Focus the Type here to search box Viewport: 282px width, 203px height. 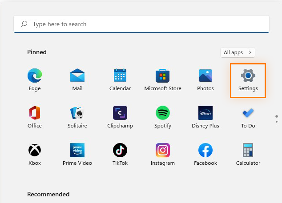coord(141,24)
